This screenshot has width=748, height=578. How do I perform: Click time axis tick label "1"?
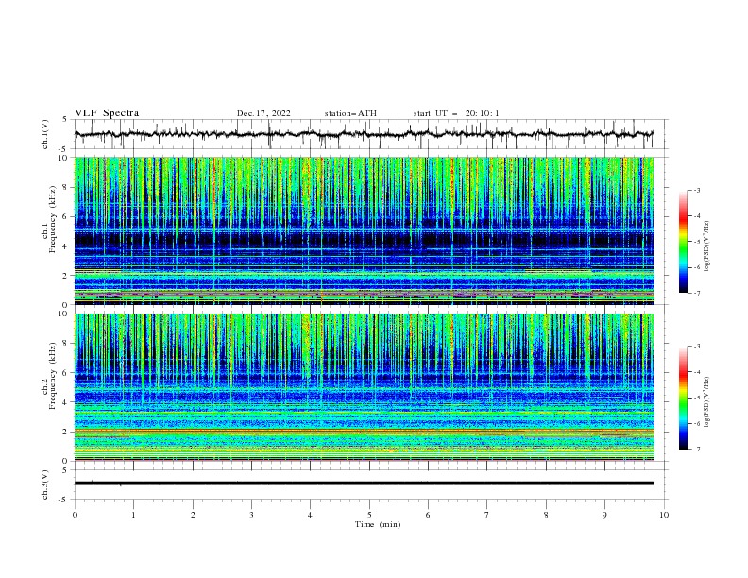pos(134,515)
